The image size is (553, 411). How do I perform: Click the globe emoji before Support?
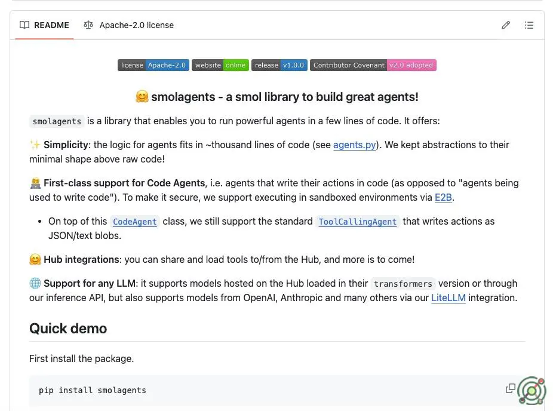pyautogui.click(x=35, y=283)
